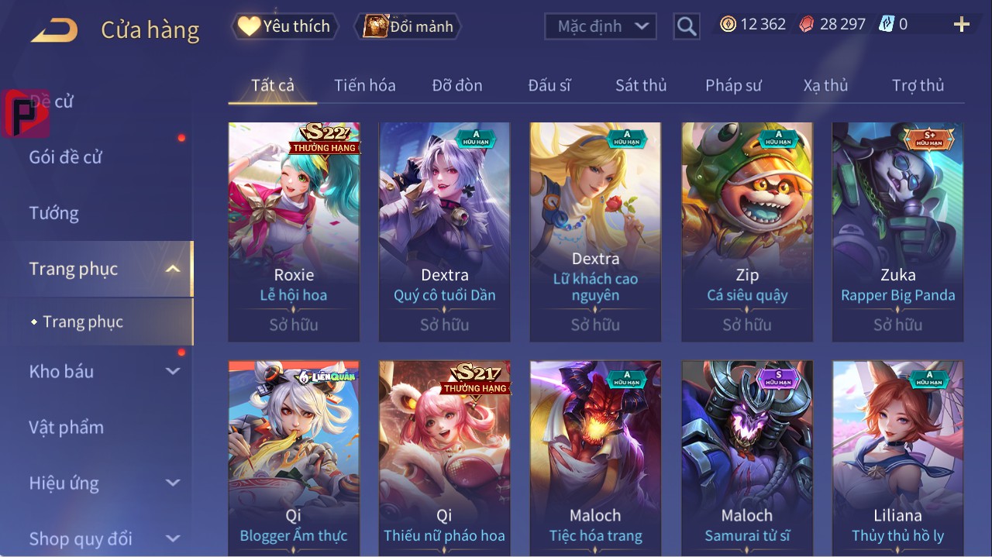Select the Đỡ đòn filter tab
Image resolution: width=992 pixels, height=557 pixels.
pos(457,85)
